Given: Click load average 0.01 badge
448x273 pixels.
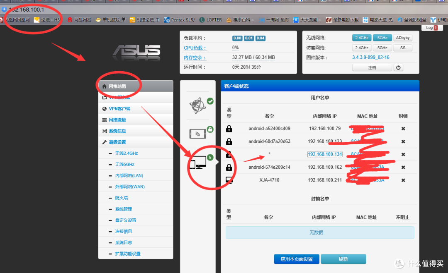Looking at the screenshot, I should 249,38.
